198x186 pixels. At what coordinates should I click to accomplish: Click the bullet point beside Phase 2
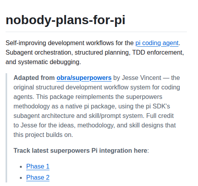[21, 178]
